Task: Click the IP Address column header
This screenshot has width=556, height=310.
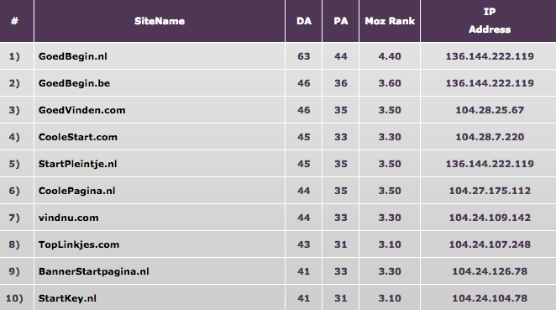Action: coord(490,20)
